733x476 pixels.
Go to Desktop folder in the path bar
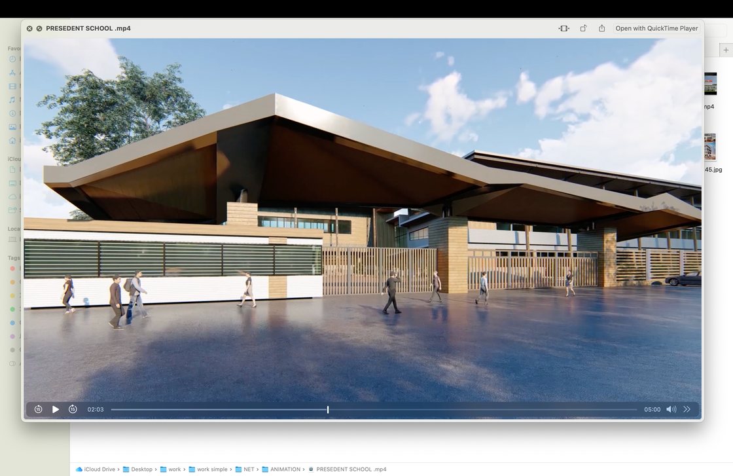(x=137, y=469)
